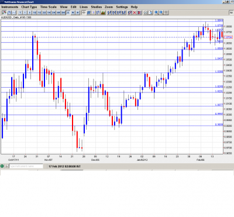Click the edit line icon
Screen dimensions: 234x217
tap(130, 13)
